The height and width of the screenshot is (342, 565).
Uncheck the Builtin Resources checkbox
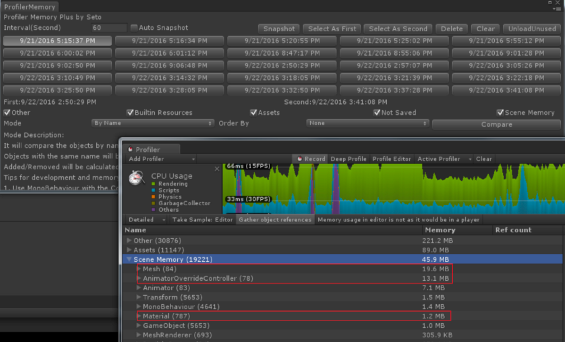(x=130, y=113)
